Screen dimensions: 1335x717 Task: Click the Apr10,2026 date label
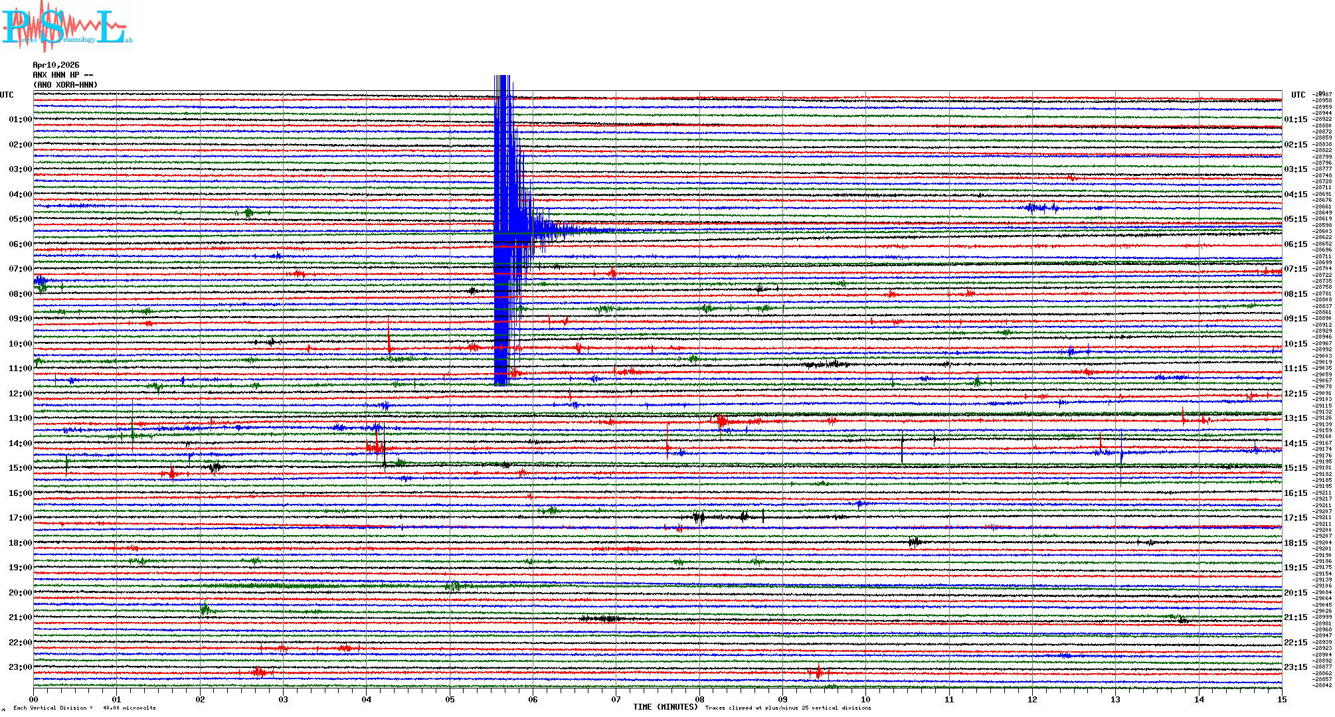56,65
